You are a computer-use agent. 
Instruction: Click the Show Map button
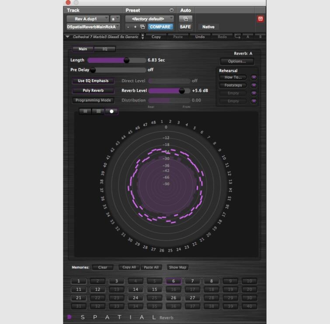(x=177, y=267)
